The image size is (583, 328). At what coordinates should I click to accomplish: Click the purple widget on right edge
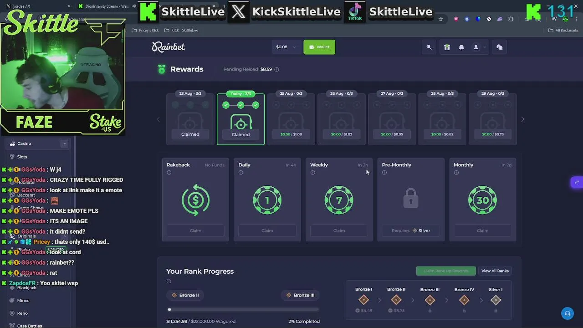tap(577, 182)
